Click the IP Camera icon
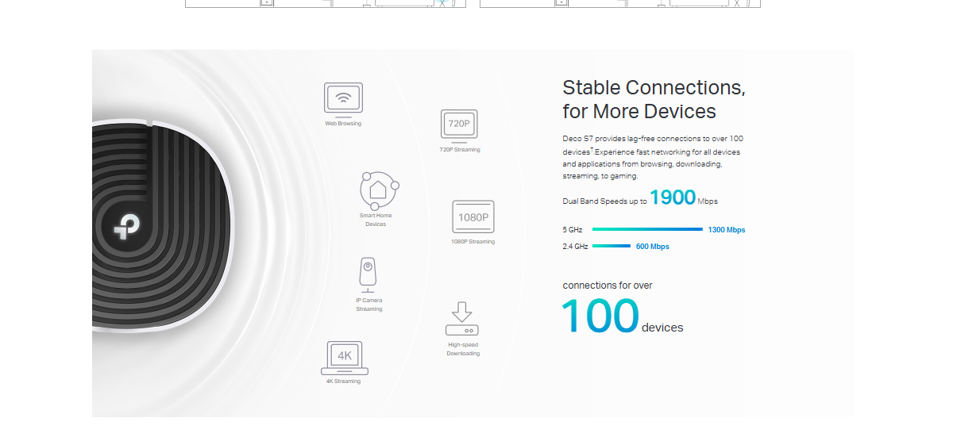 pos(368,274)
